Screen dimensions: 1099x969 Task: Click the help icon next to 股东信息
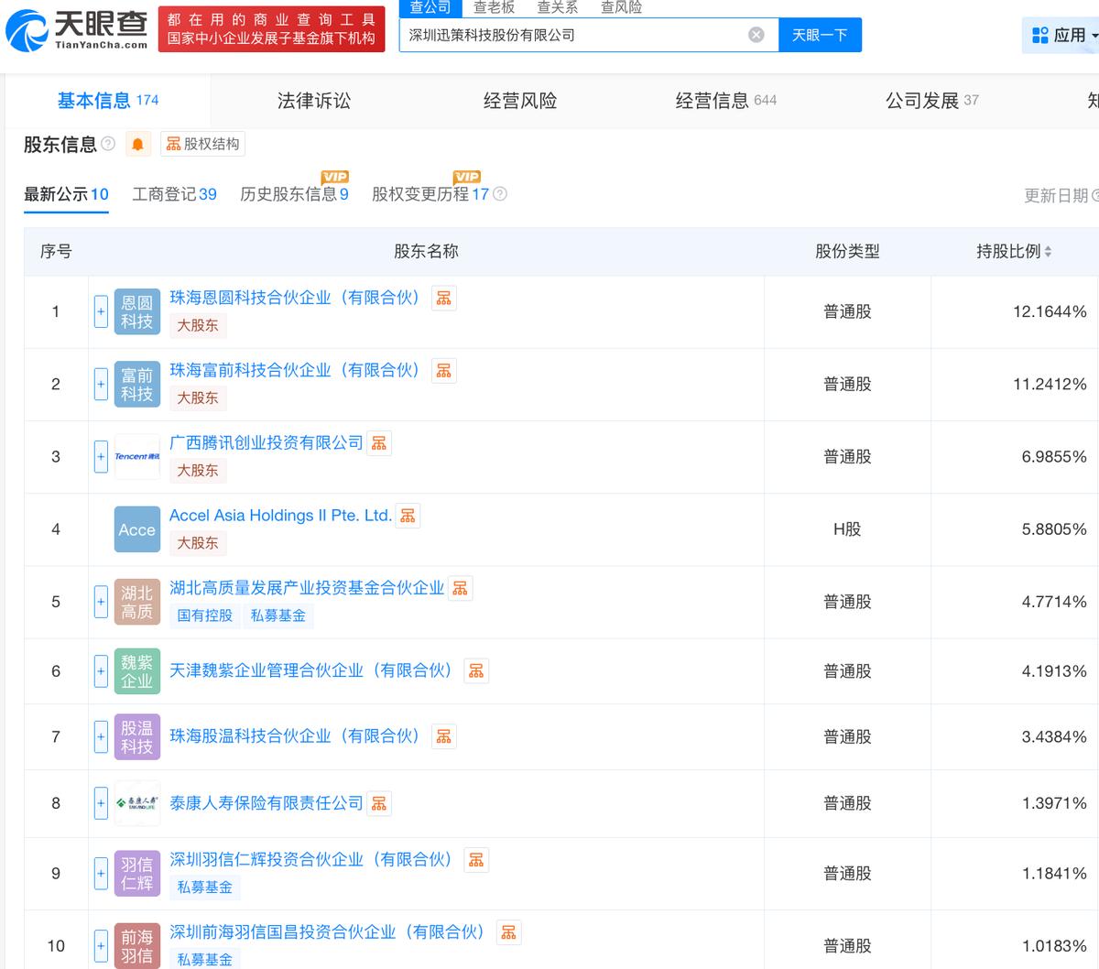(108, 144)
